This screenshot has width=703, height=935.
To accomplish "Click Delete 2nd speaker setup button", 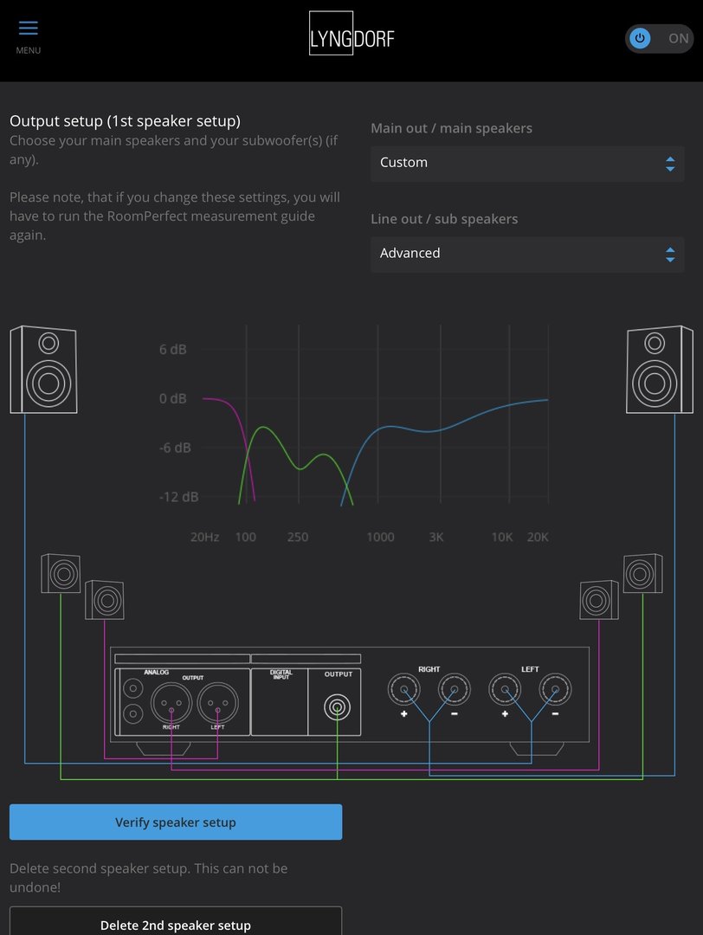I will [x=176, y=922].
